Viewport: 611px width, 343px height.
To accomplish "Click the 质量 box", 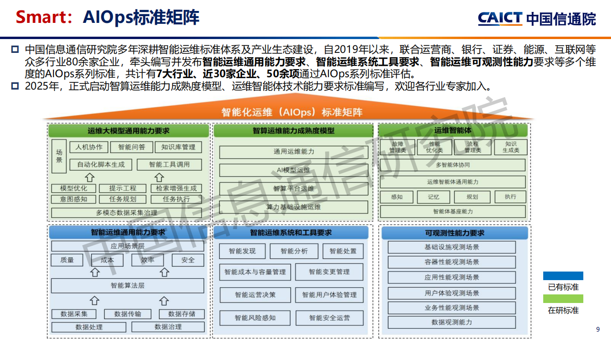I will pyautogui.click(x=67, y=260).
